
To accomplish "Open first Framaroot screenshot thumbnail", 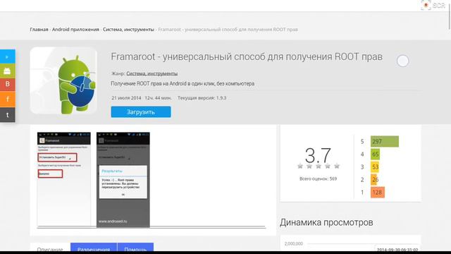I will 64,179.
